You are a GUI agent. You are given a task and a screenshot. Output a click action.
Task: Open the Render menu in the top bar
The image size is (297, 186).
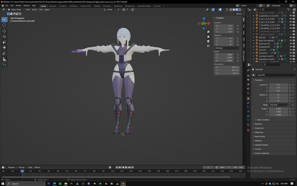coord(19,6)
